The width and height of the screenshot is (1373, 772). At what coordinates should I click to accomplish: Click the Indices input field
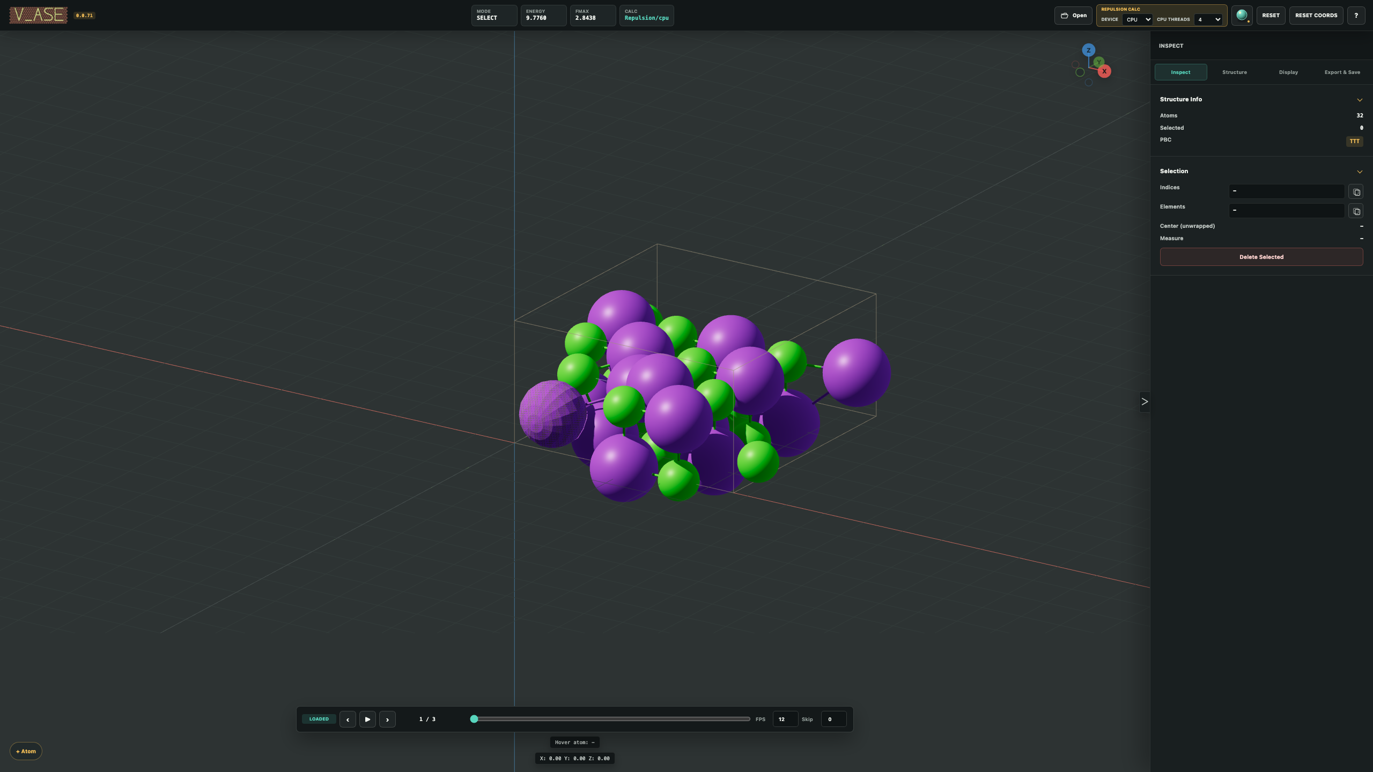1286,191
